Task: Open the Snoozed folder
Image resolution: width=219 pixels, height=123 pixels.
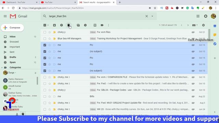Action: tap(14, 42)
